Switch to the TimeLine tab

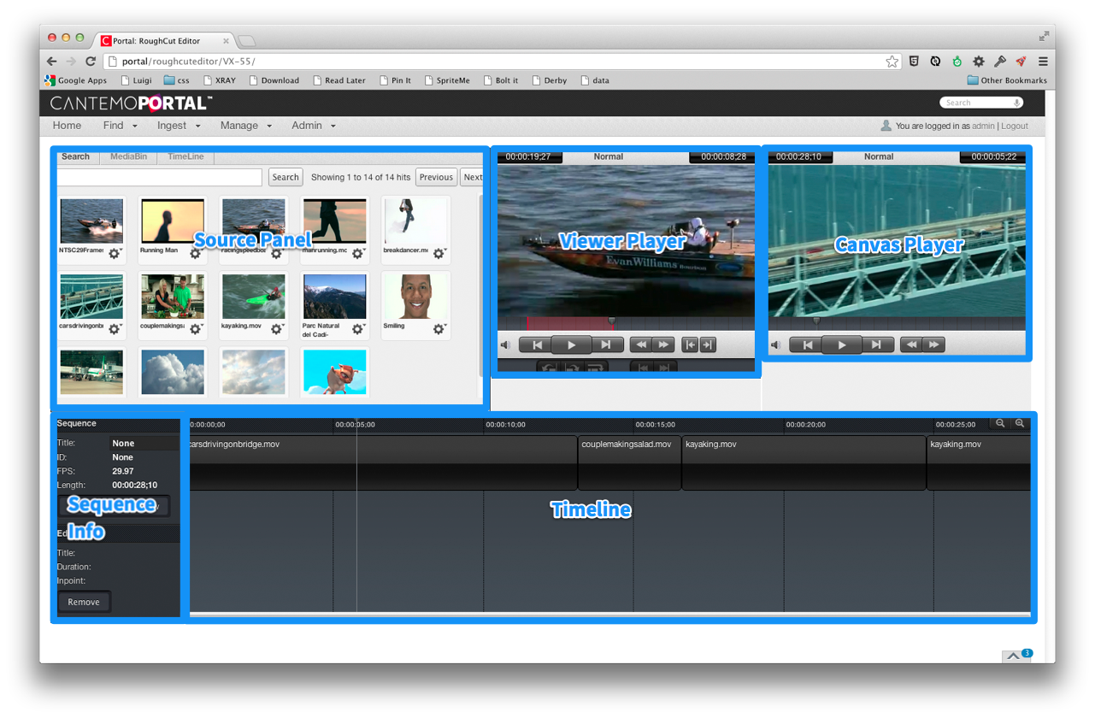pos(185,156)
